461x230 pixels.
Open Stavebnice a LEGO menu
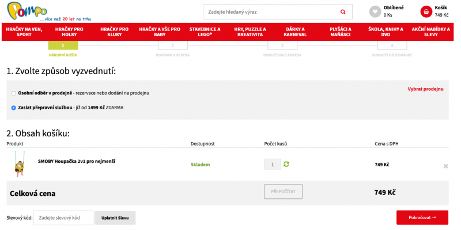coord(205,32)
